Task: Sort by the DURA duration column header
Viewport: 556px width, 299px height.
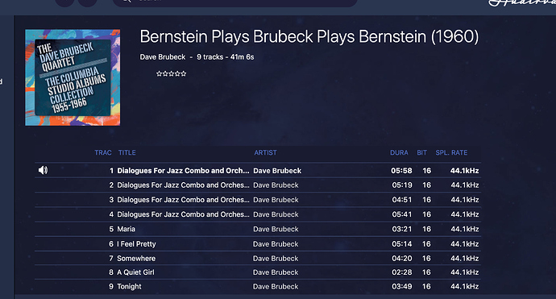Action: click(399, 152)
